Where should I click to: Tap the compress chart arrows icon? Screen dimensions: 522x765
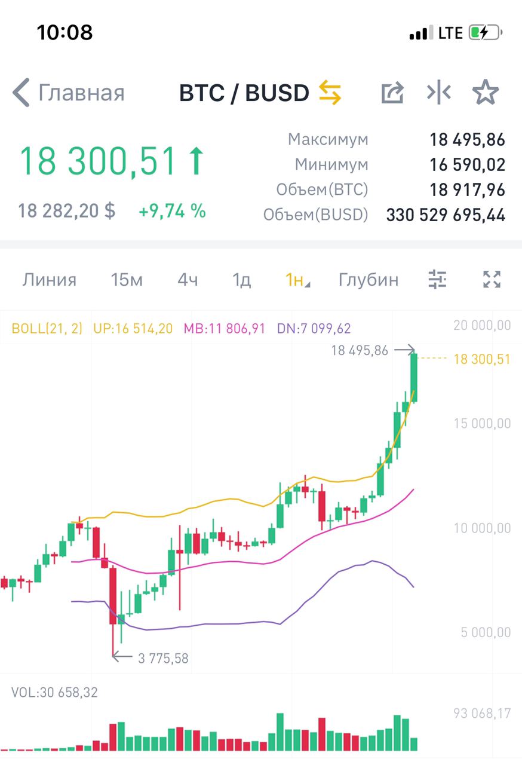point(438,93)
